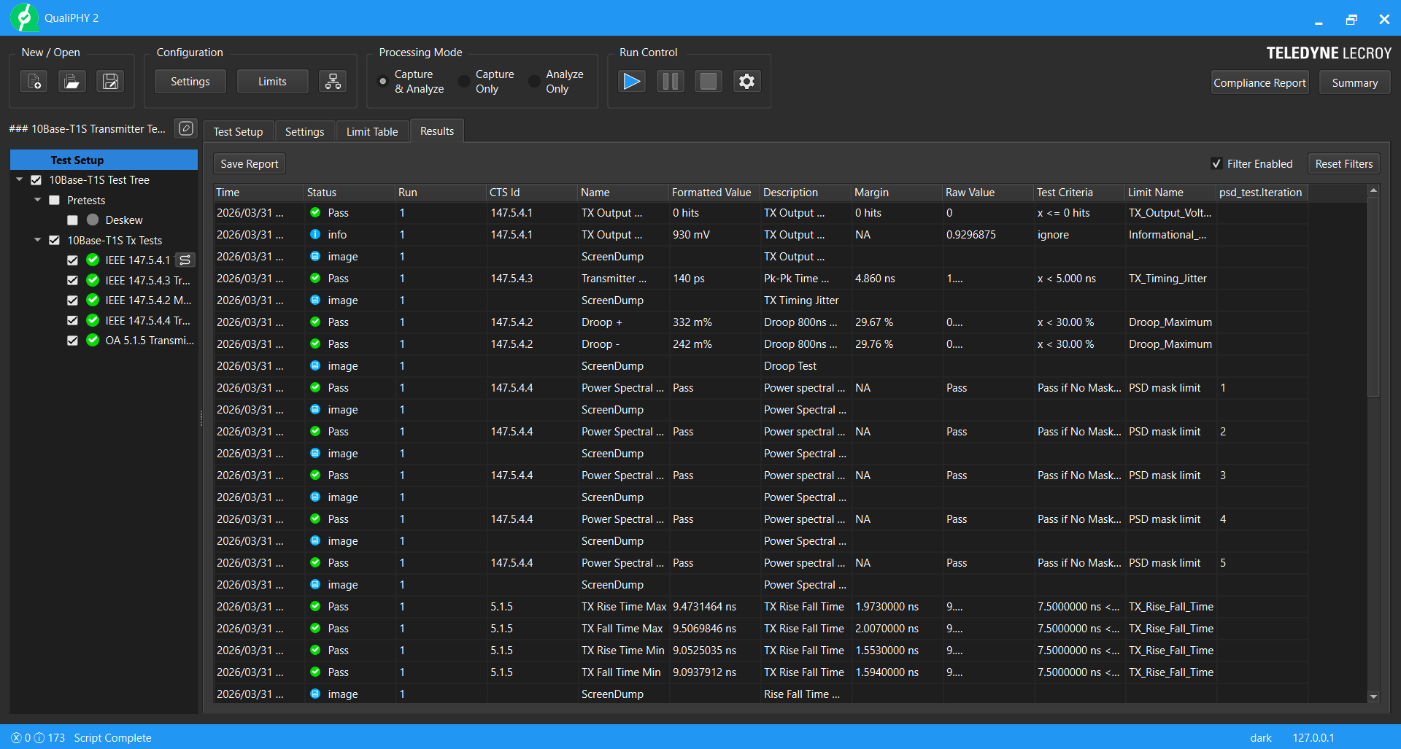
Task: Open the connection diagram icon
Action: click(333, 81)
